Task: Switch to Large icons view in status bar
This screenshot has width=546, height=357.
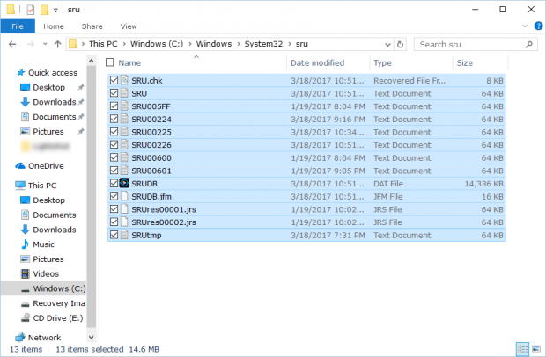Action: pos(536,349)
